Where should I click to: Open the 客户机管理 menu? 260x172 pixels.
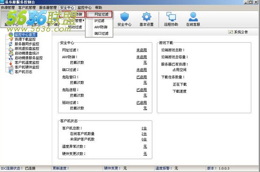pos(27,7)
